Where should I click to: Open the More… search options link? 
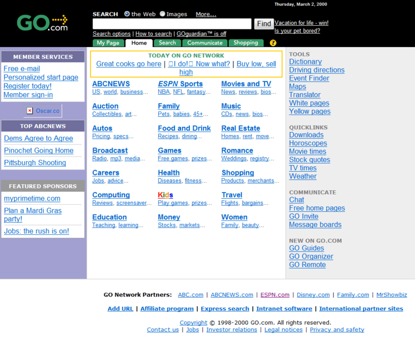[x=206, y=14]
